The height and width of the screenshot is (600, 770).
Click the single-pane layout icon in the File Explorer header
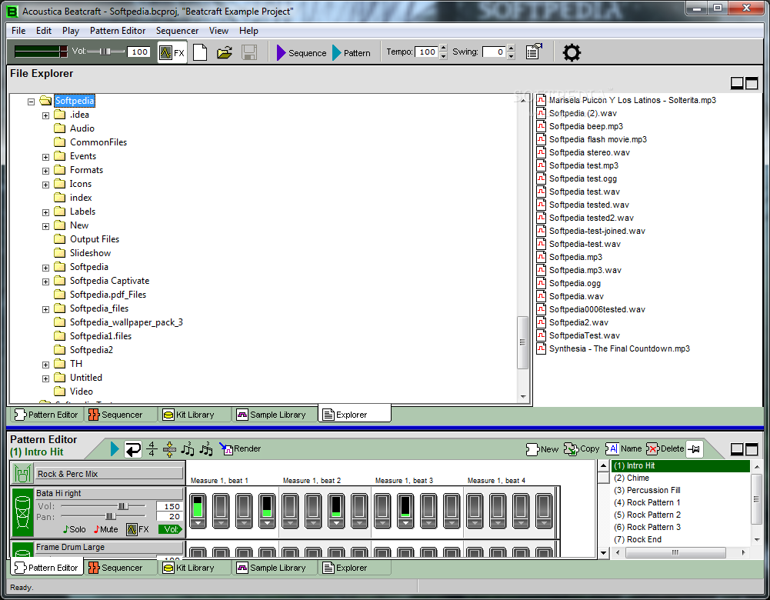tap(737, 83)
